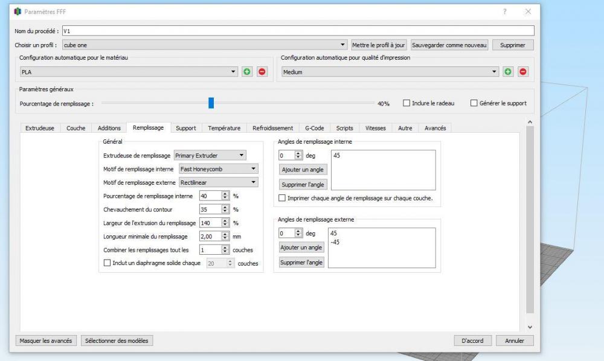Viewport: 604px width, 361px height.
Task: Click Supprimer l'angle for interne angles
Action: [x=303, y=185]
